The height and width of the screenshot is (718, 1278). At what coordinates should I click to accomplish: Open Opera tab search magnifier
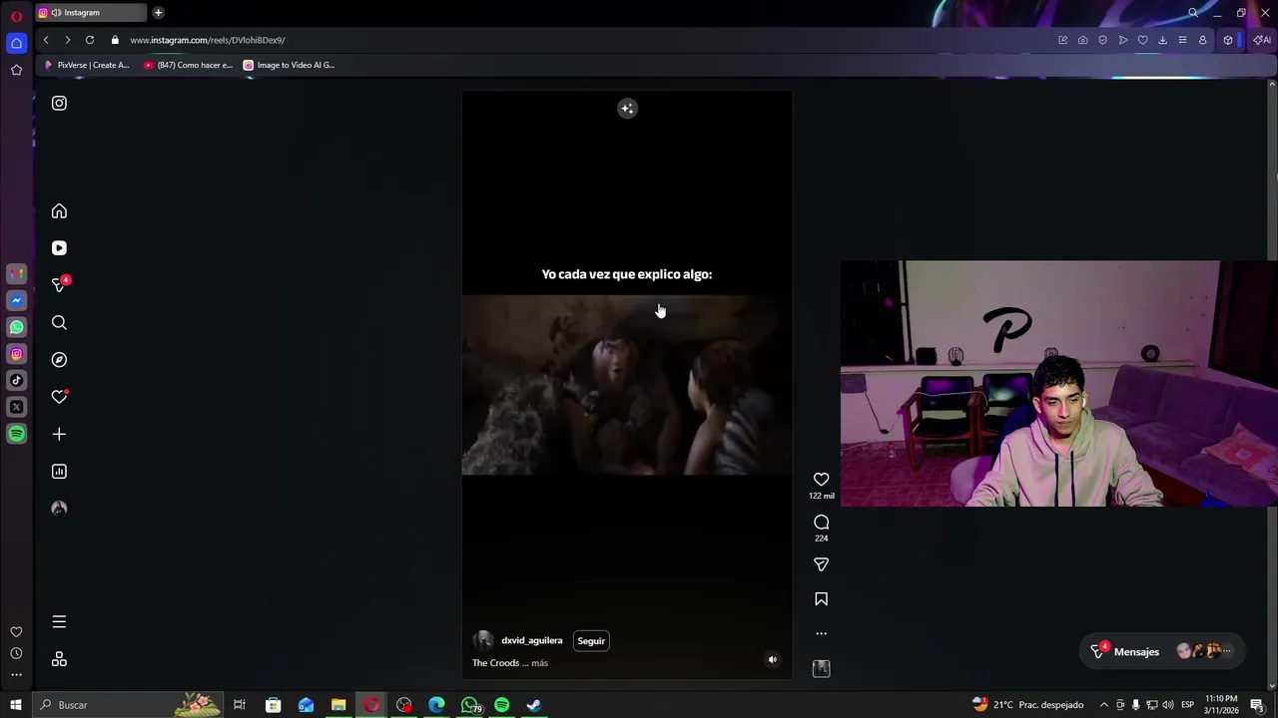tap(1192, 13)
